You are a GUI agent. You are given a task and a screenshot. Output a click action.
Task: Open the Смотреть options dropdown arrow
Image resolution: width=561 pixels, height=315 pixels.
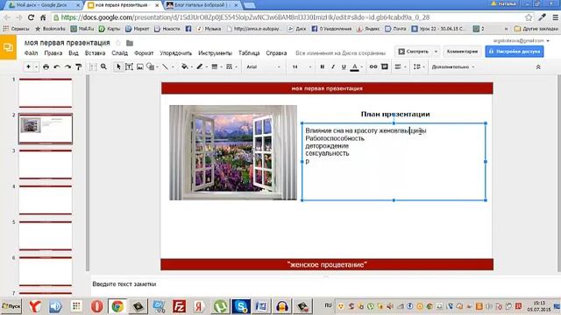click(436, 52)
